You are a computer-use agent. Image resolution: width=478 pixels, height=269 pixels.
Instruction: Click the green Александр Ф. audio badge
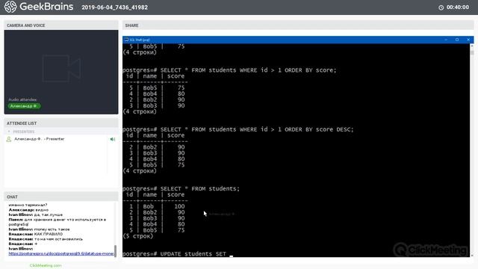[x=24, y=106]
